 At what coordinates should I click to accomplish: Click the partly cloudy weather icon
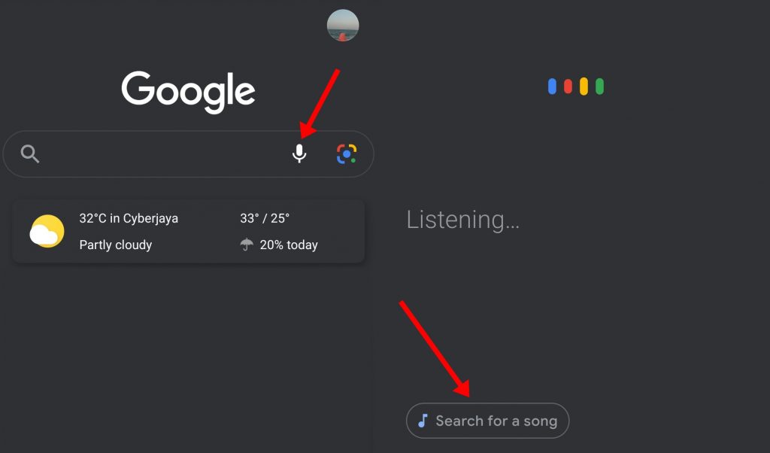pyautogui.click(x=47, y=232)
